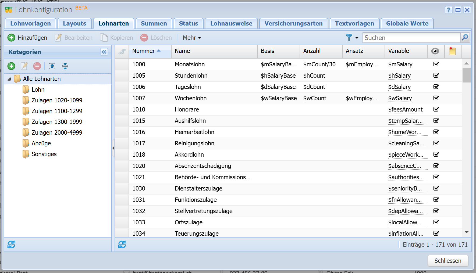Switch to the Versicherungsarten tab
476x273 pixels.
pyautogui.click(x=293, y=23)
